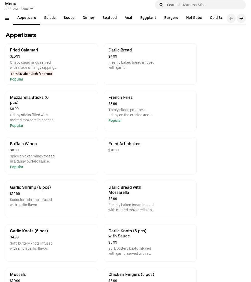Switch to the Salads tab
The height and width of the screenshot is (282, 251).
(x=50, y=18)
